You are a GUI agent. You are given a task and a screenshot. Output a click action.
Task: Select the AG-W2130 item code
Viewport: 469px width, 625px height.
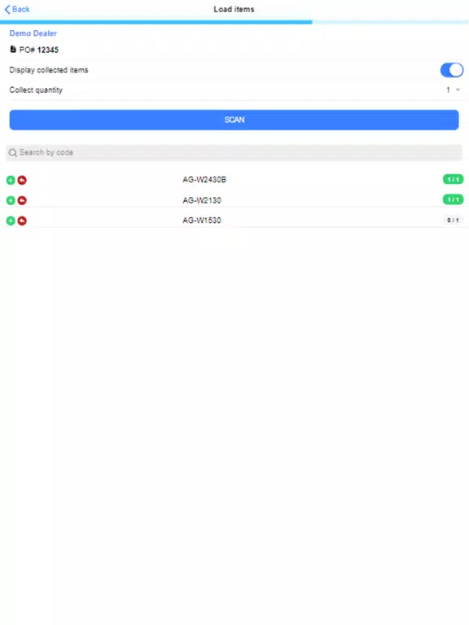[x=202, y=200]
